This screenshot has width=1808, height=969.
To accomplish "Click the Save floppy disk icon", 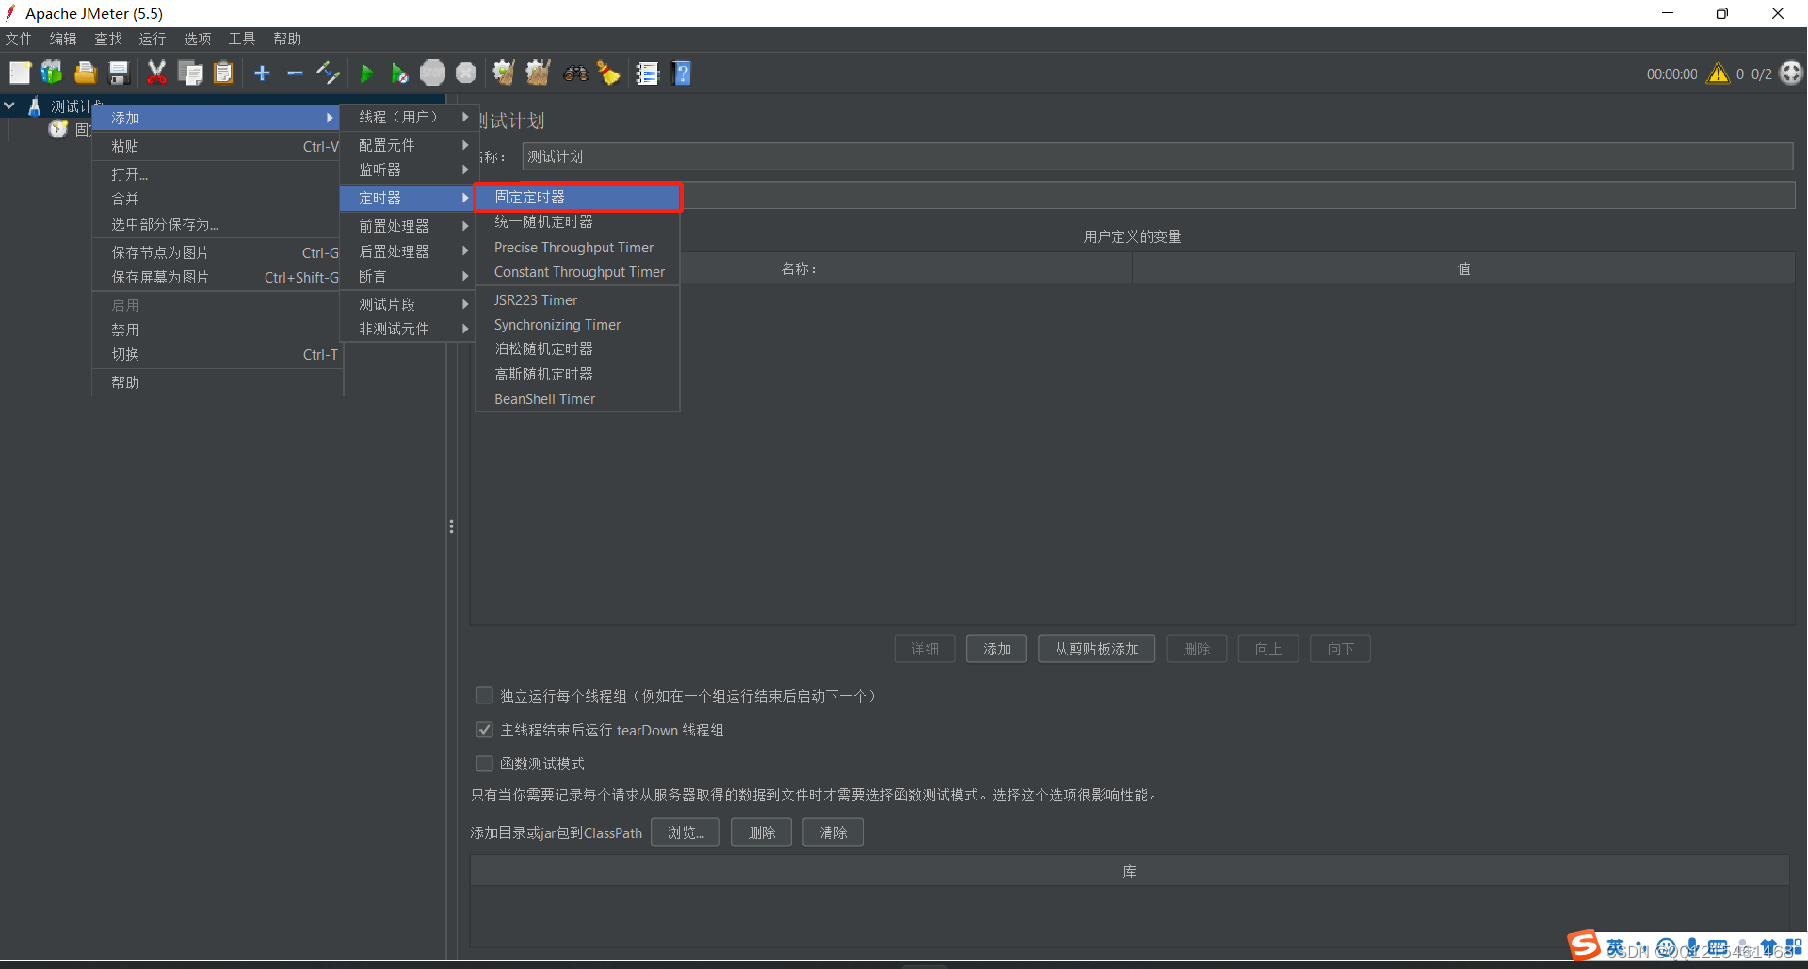I will (119, 73).
